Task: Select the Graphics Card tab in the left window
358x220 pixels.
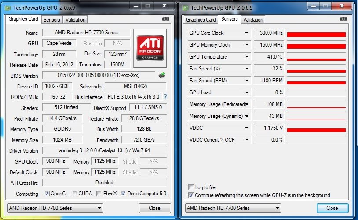Action: 23,19
